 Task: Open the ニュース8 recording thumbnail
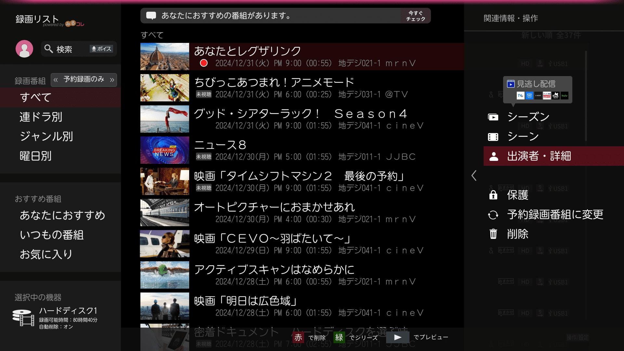[164, 150]
